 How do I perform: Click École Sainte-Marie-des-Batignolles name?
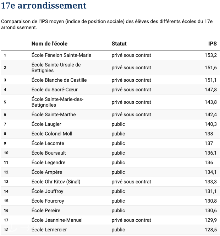coord(57,102)
